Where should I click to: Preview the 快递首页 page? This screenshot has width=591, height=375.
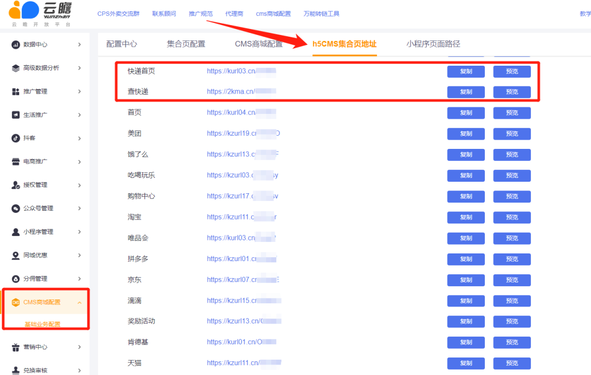point(512,71)
